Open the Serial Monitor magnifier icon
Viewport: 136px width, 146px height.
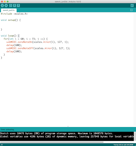point(132,5)
